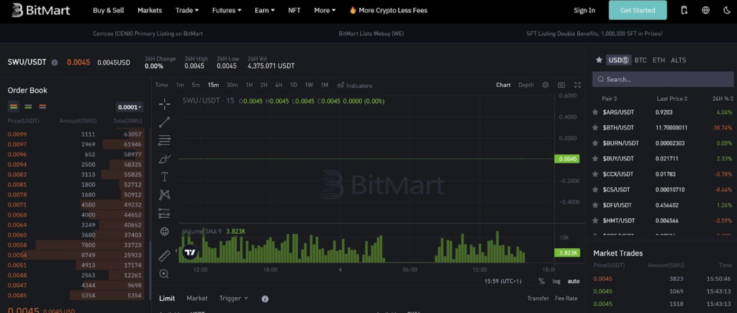This screenshot has width=737, height=313.
Task: Show favorites star tab in pairs list
Action: click(x=599, y=60)
